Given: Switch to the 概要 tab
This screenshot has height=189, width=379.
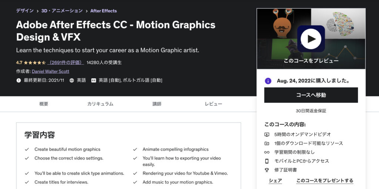Looking at the screenshot, I should [44, 104].
